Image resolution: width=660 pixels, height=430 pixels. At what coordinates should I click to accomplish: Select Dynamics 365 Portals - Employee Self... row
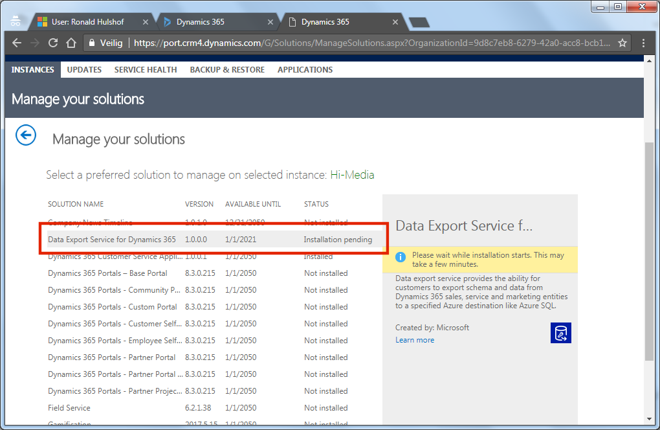(215, 340)
